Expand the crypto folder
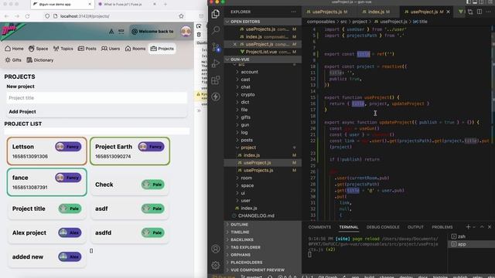 [263, 94]
